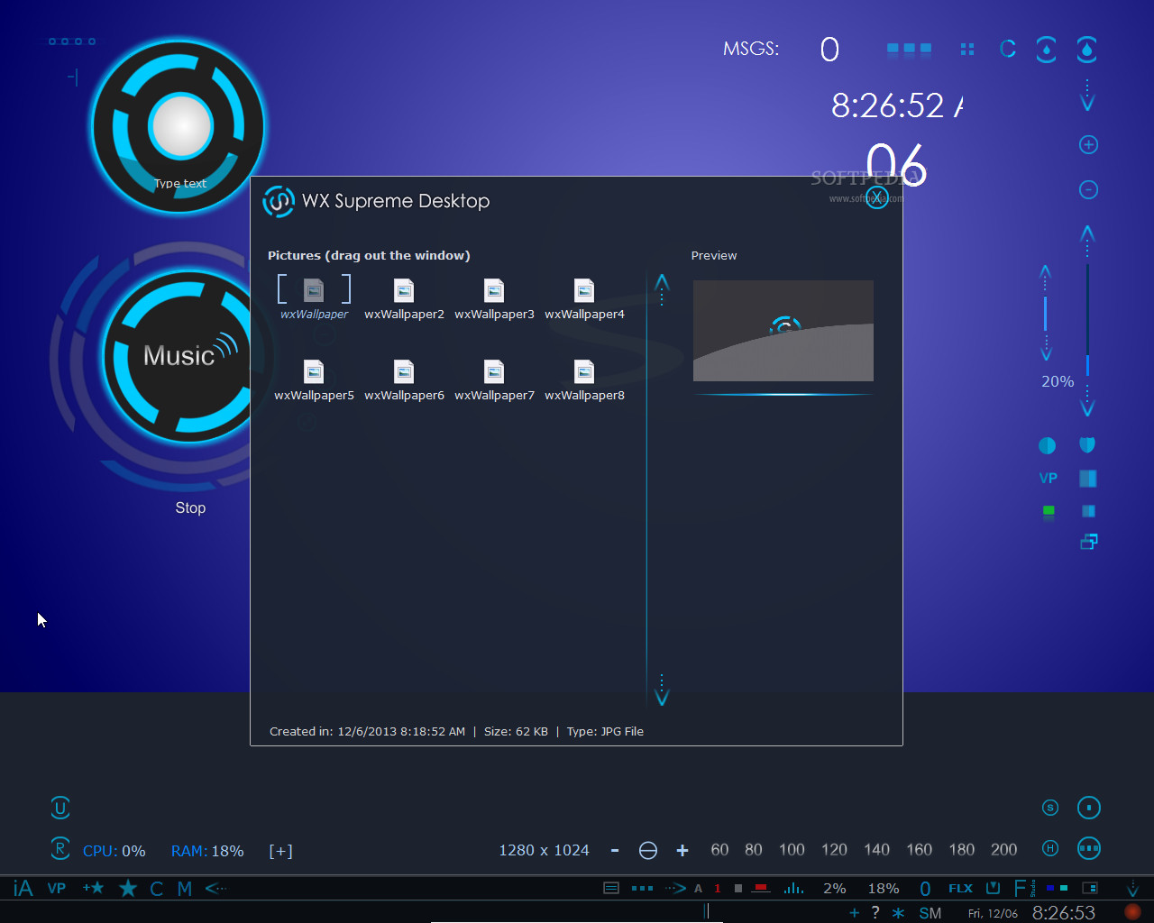Click the small split-square icon
The image size is (1154, 923).
(1088, 511)
